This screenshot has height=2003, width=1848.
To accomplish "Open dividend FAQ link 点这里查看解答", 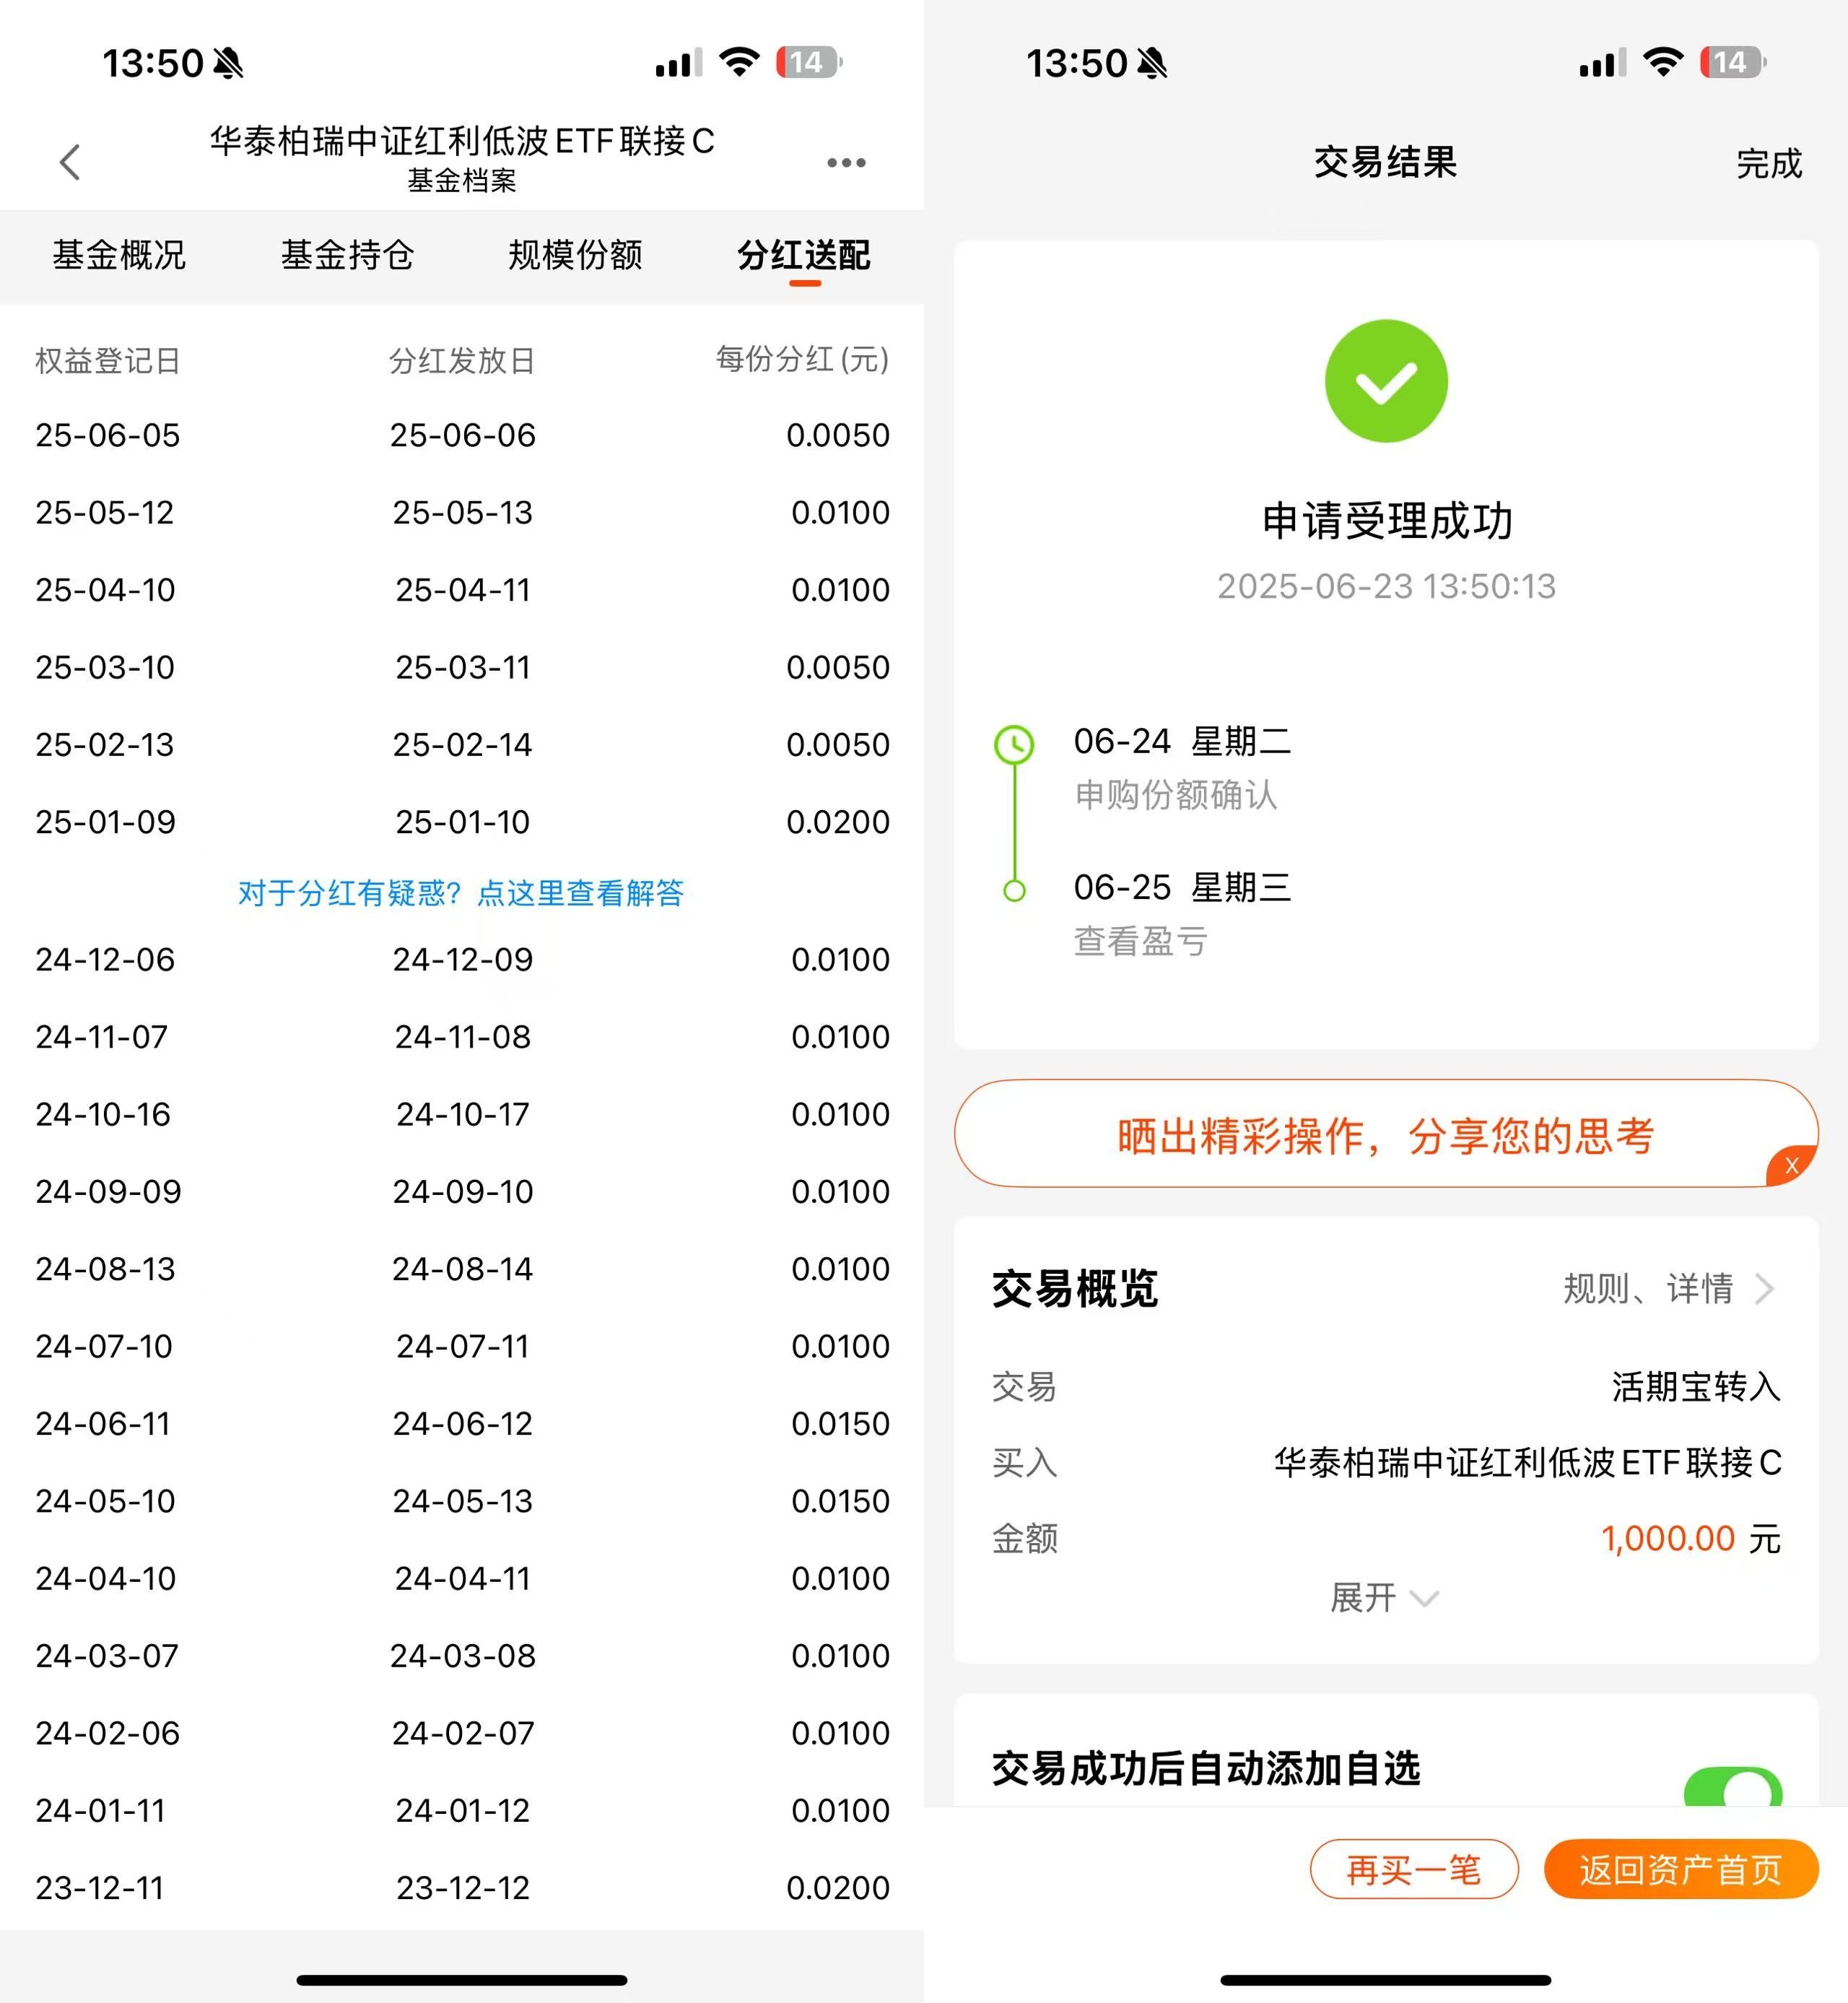I will (x=580, y=893).
